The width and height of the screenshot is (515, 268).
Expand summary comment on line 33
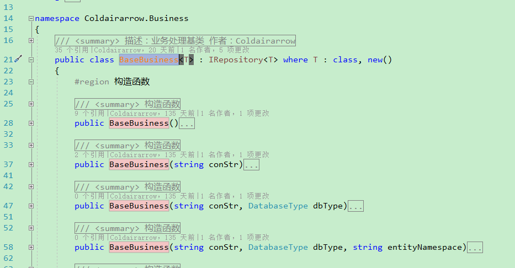click(31, 146)
